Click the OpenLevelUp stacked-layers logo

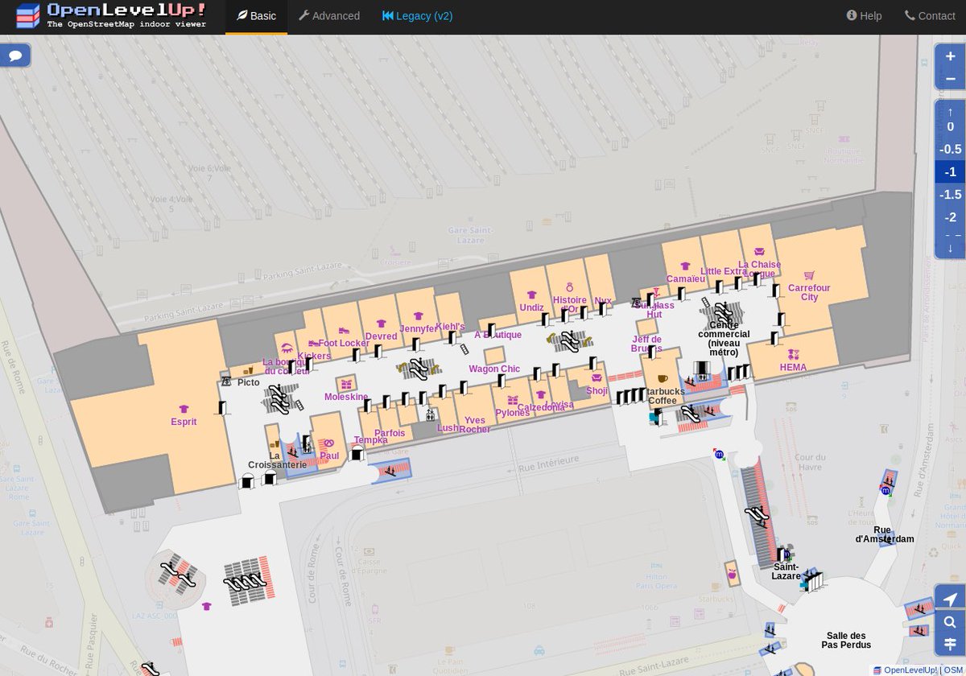(x=28, y=16)
